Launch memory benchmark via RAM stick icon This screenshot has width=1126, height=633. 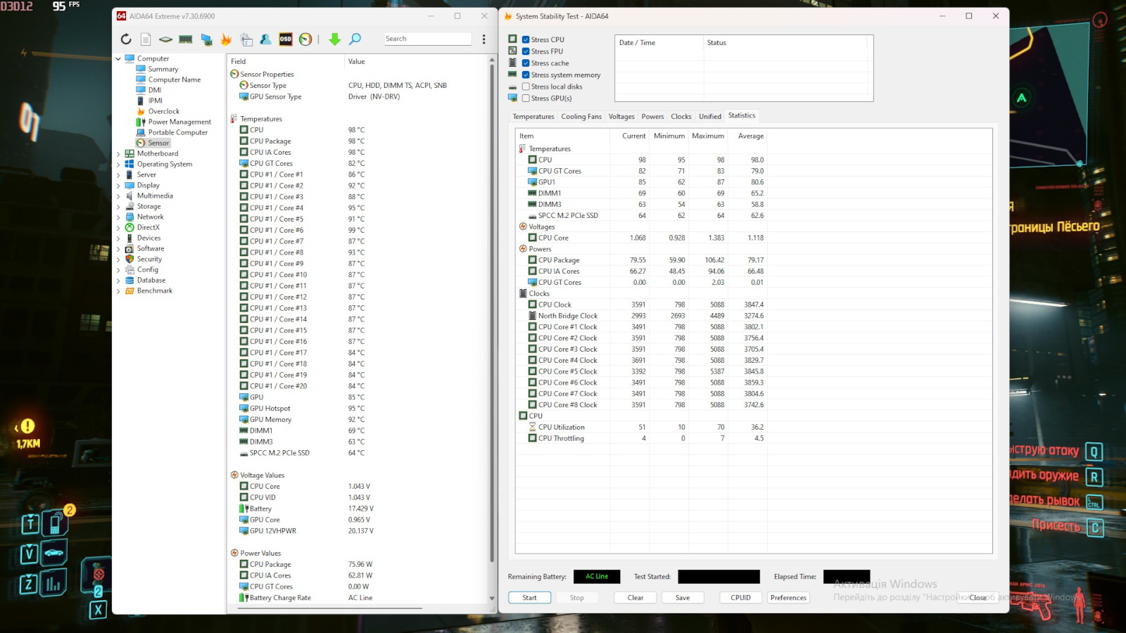186,39
